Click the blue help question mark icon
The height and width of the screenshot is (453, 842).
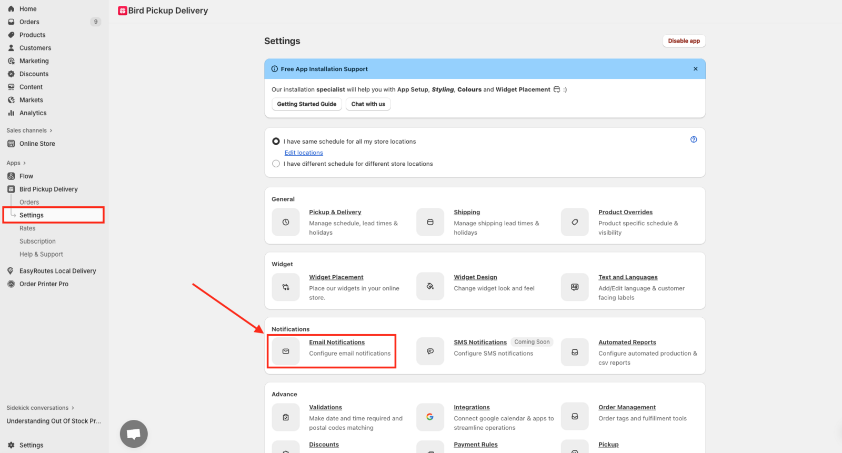tap(694, 139)
